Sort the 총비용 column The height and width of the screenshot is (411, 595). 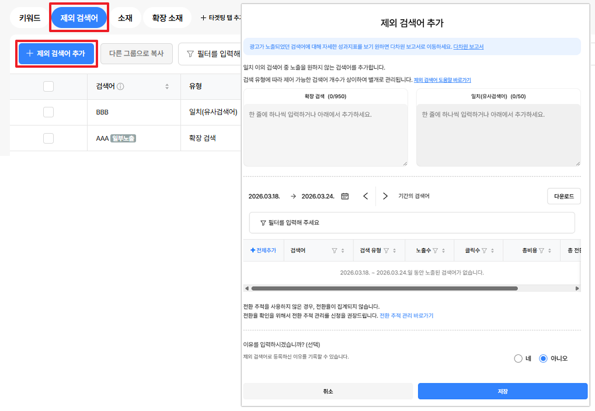point(549,250)
